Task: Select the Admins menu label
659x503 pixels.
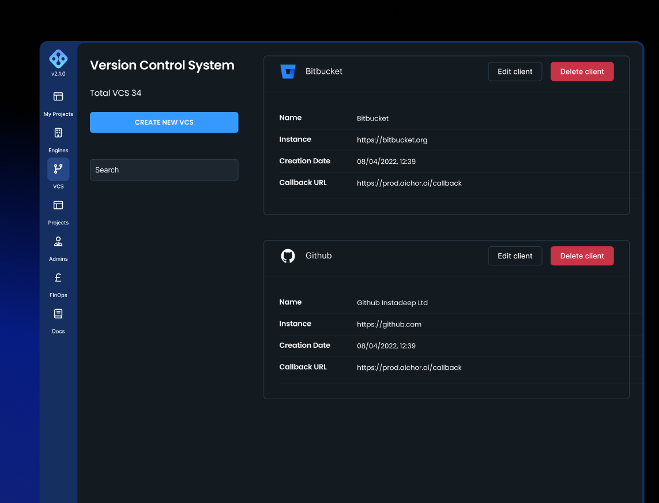Action: [x=58, y=258]
